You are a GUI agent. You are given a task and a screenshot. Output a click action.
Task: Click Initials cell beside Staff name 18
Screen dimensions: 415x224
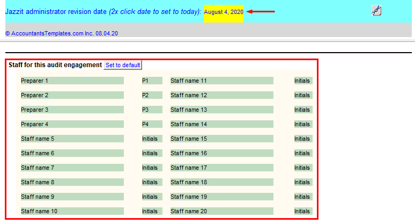click(302, 182)
